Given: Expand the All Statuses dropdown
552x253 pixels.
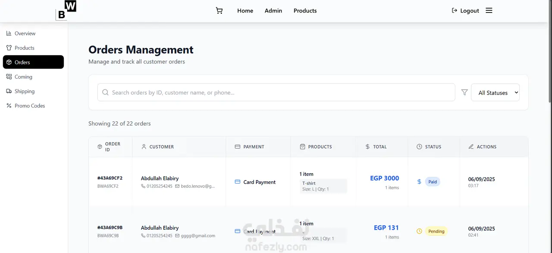Looking at the screenshot, I should point(495,92).
